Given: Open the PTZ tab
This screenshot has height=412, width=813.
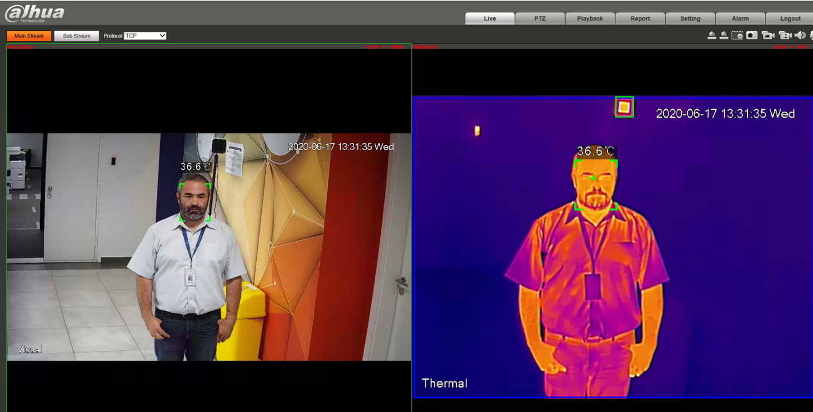Looking at the screenshot, I should point(540,18).
